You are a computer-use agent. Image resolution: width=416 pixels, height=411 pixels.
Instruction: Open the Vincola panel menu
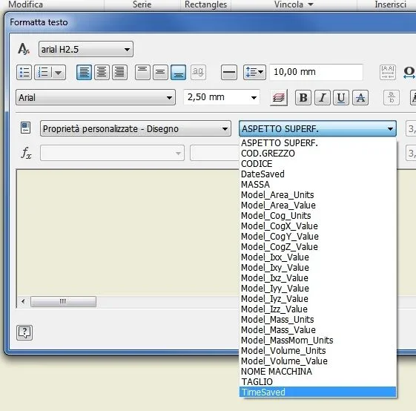pos(294,4)
